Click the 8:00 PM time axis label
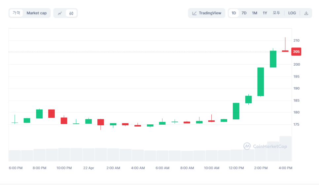 point(40,168)
